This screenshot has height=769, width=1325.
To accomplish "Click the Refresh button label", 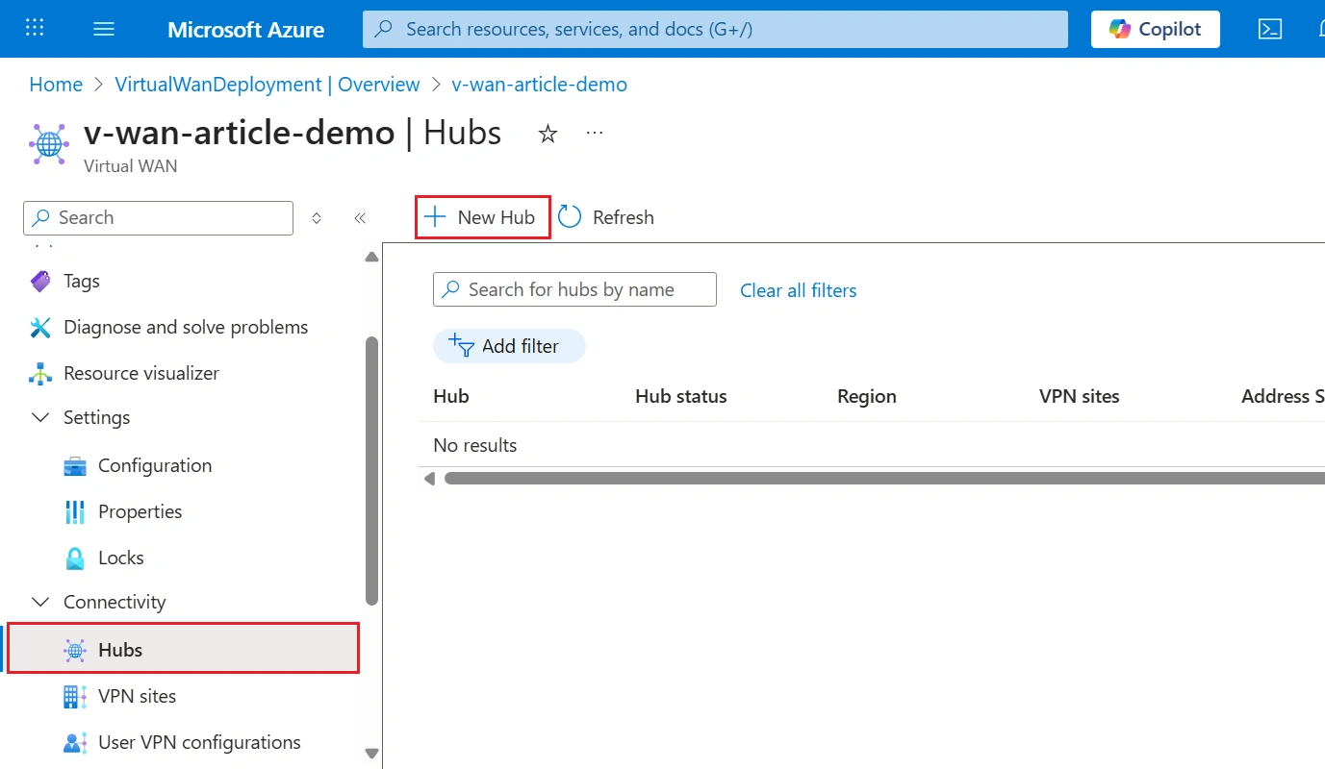I will (624, 217).
